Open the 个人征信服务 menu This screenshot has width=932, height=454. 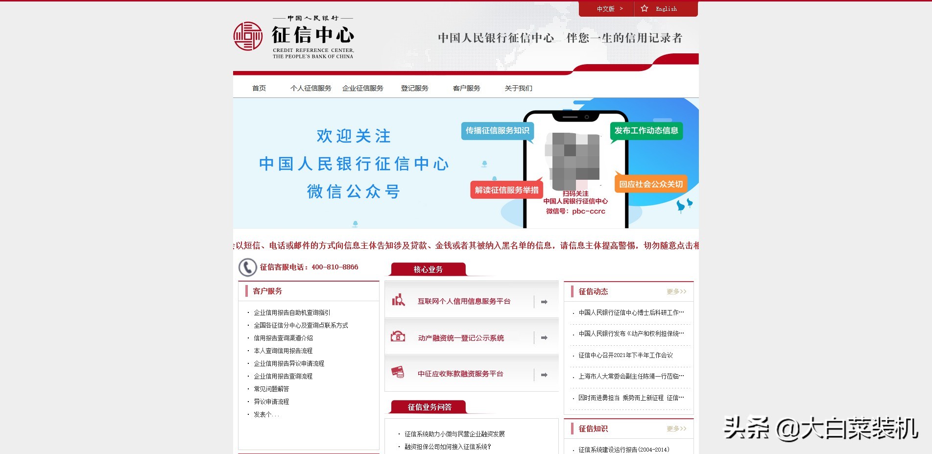click(x=311, y=88)
